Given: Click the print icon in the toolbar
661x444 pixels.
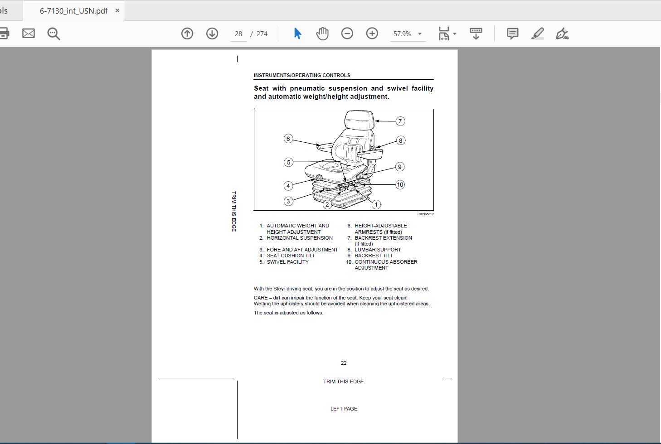Looking at the screenshot, I should (4, 34).
